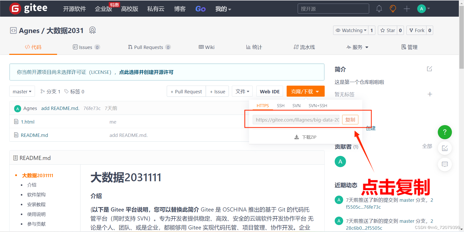Viewport: 464px width, 232px height.
Task: Click the green question mark help button
Action: point(445,132)
